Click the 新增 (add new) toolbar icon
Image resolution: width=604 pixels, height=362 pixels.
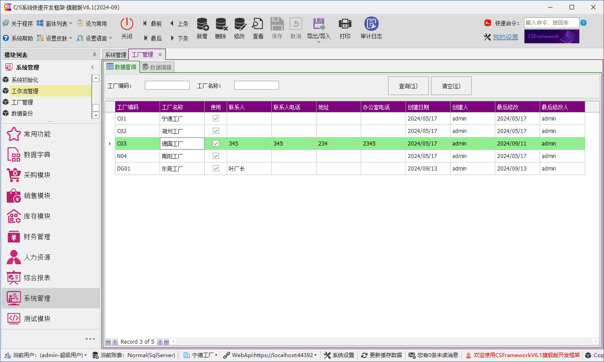(202, 29)
